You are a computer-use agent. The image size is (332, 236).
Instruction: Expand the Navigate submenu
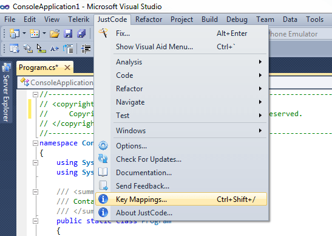click(x=181, y=102)
